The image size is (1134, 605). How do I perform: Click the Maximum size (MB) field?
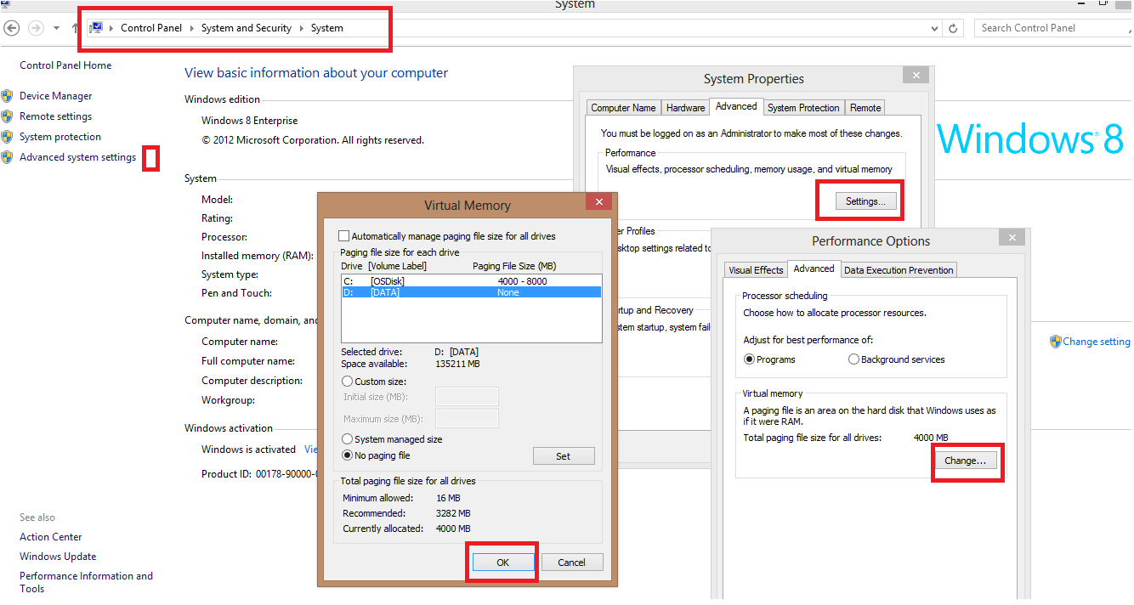click(467, 418)
